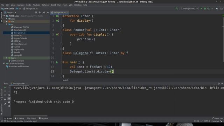The image size is (224, 126).
Task: Open Project panel settings gear
Action: [x=44, y=13]
